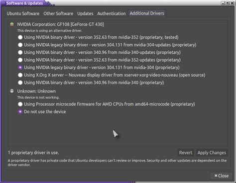Select the Additional Drivers tab

tap(147, 13)
